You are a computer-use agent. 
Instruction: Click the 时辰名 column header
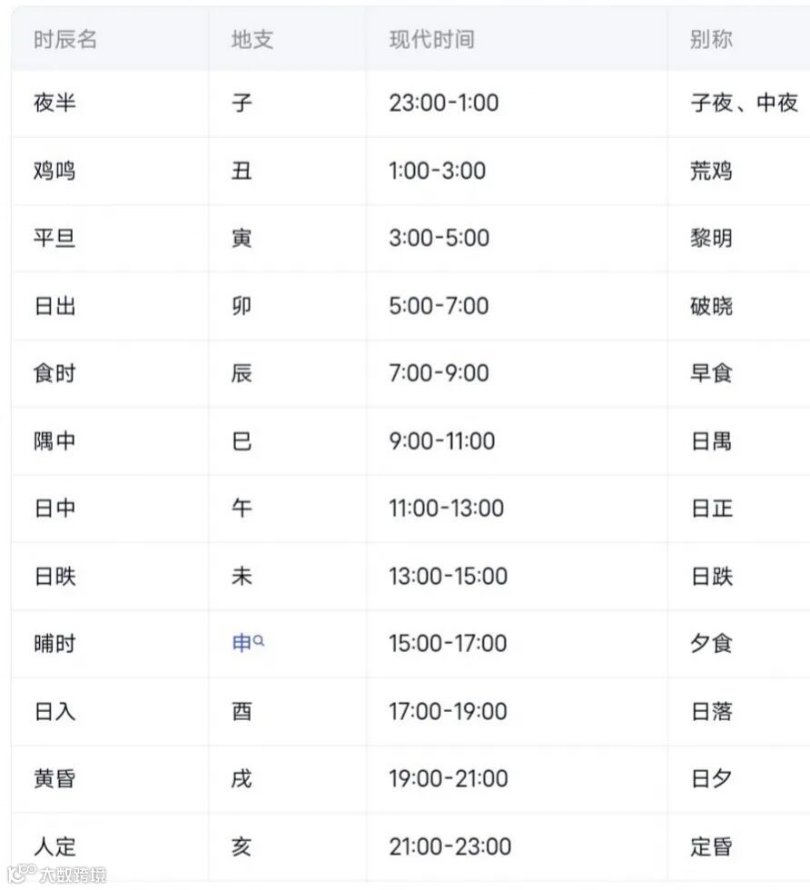click(x=65, y=39)
